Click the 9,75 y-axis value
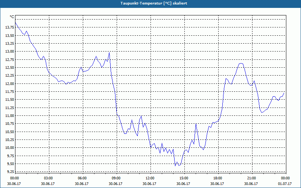The width and height of the screenshot is (301, 188). tap(11, 156)
